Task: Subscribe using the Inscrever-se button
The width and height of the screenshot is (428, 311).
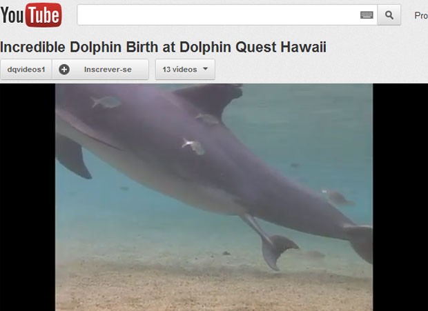Action: [x=101, y=70]
